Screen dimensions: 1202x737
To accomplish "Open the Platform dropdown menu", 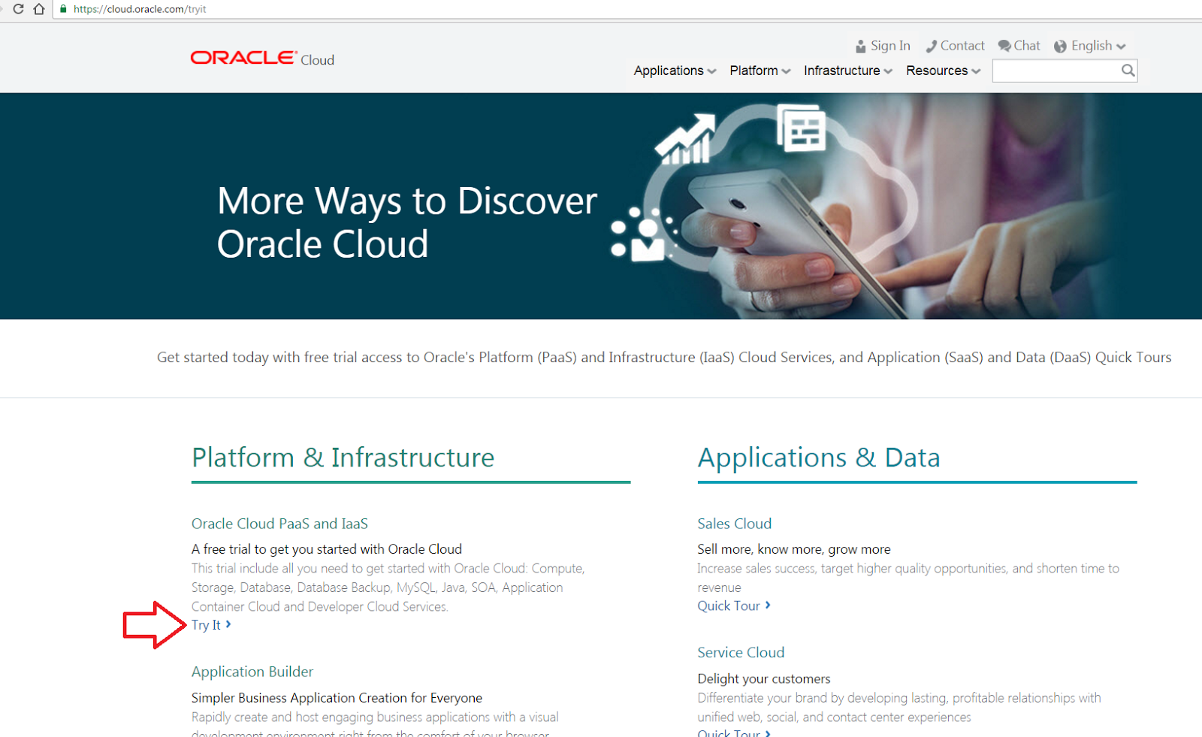I will [x=760, y=71].
